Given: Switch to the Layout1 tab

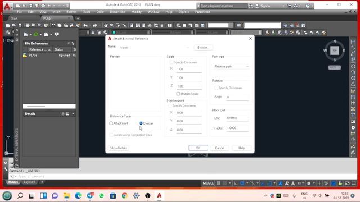Looking at the screenshot, I should click(x=29, y=182).
